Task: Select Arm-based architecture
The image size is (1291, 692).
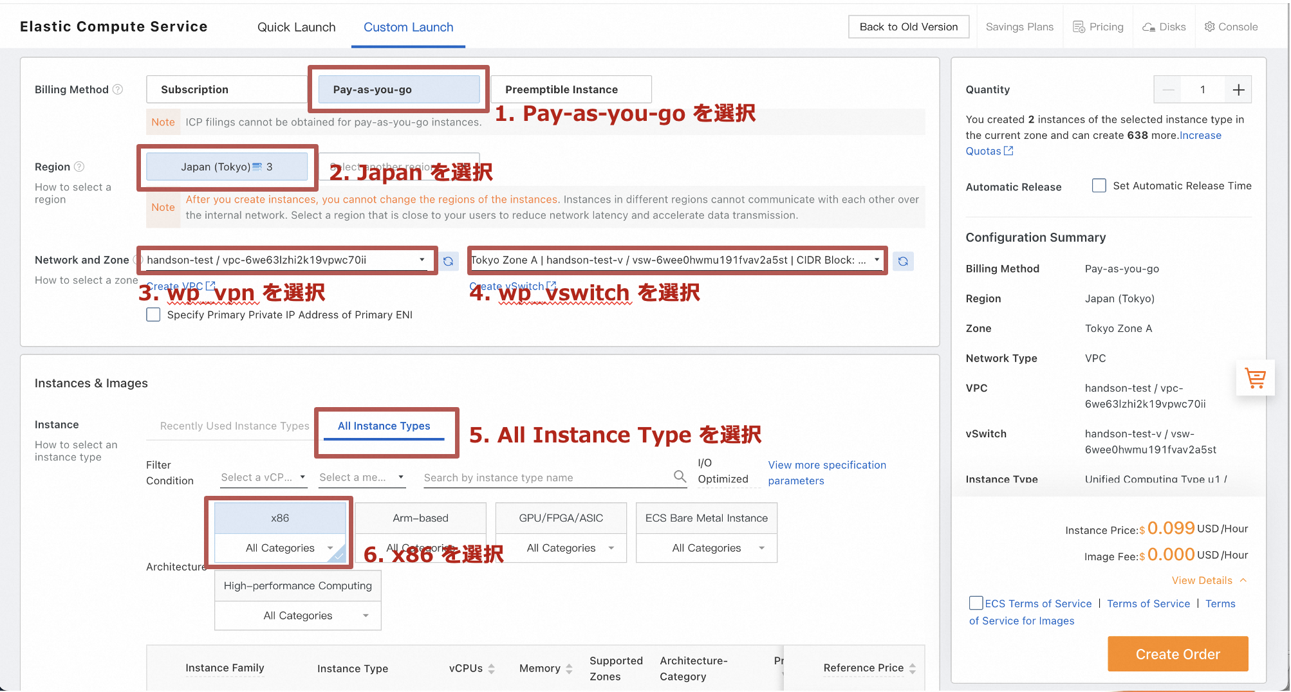Action: pos(421,518)
